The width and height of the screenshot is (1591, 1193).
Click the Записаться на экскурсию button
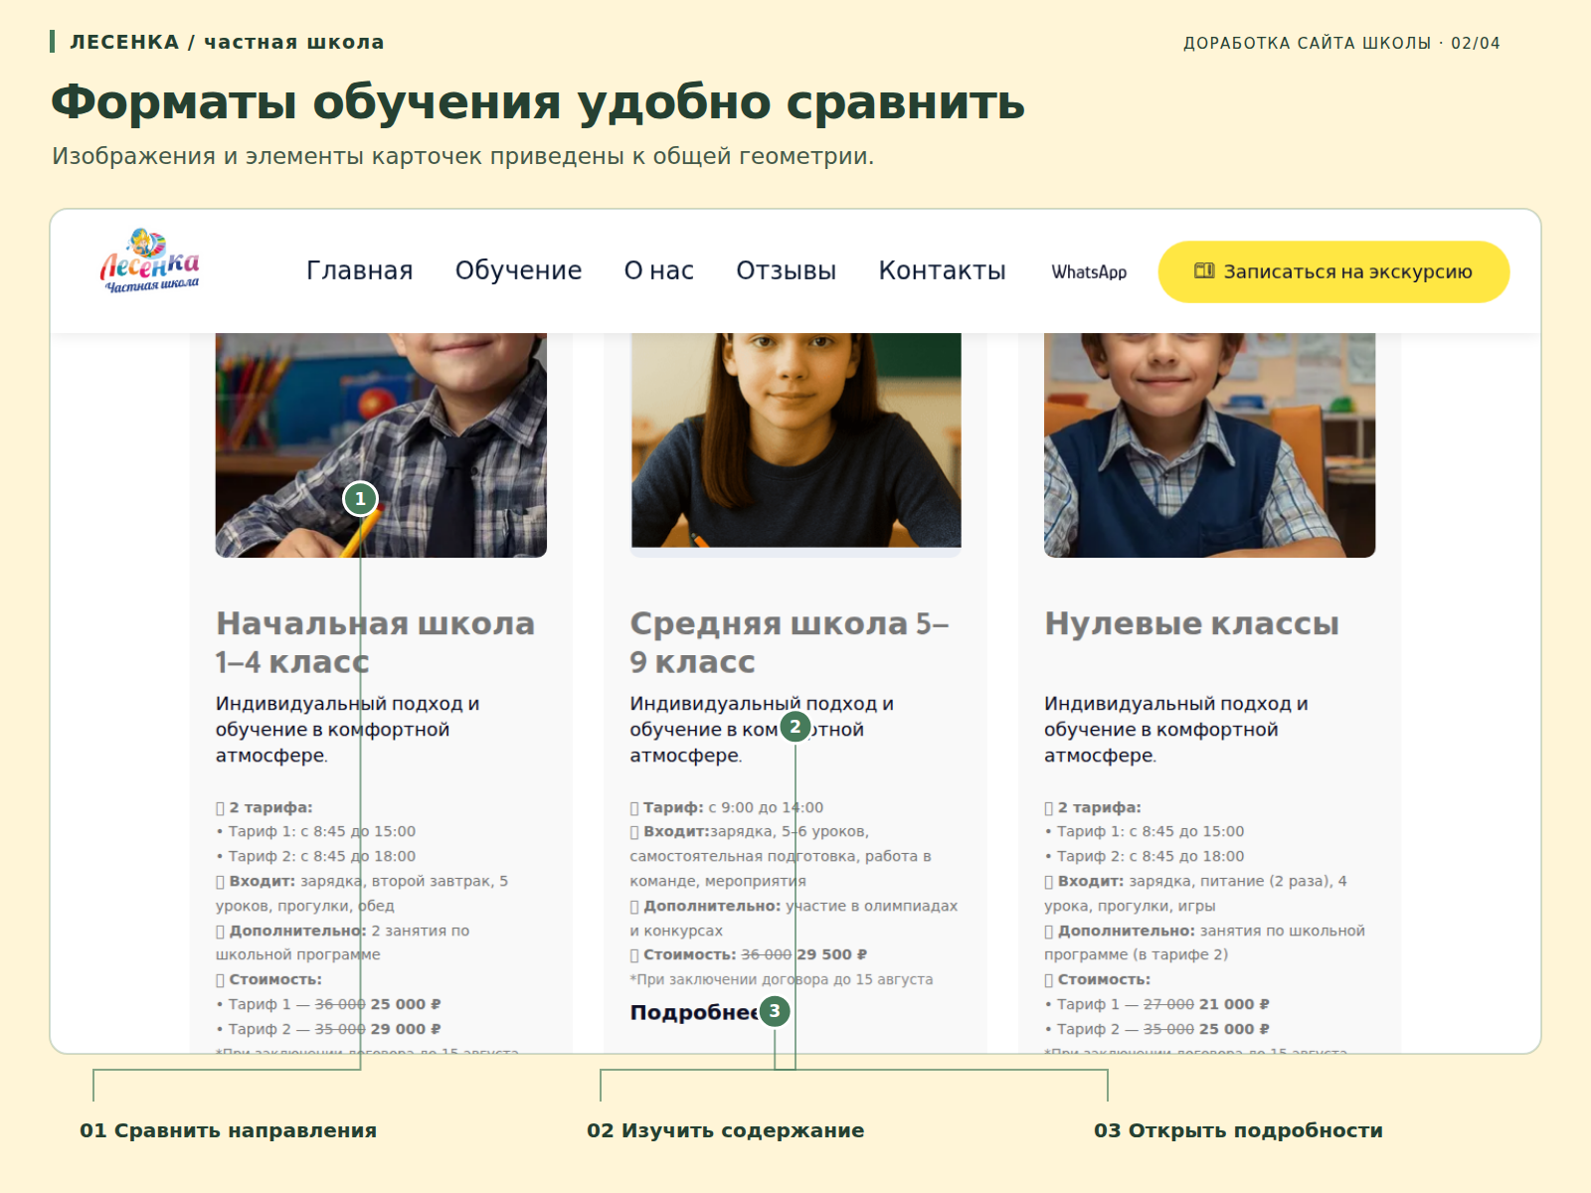click(1333, 271)
